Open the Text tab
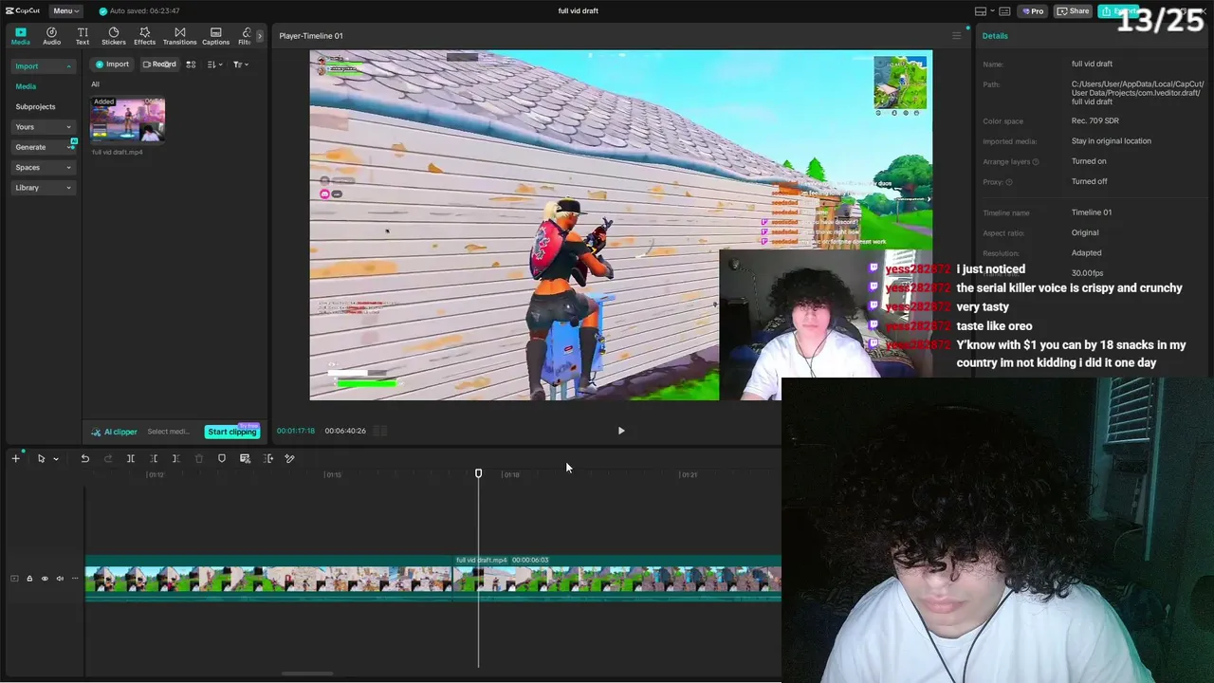Viewport: 1214px width, 683px height. point(83,36)
